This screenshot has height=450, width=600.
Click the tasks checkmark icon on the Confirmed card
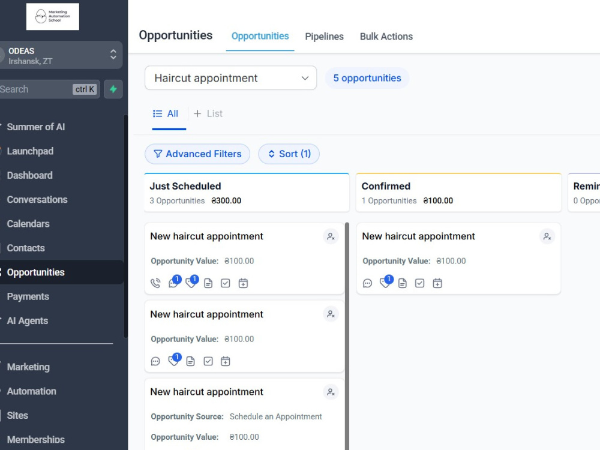[420, 283]
